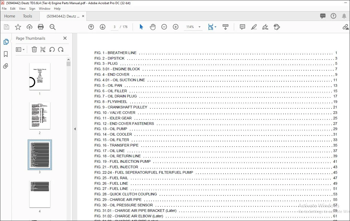The height and width of the screenshot is (221, 350).
Task: Zoom out with the minus icon
Action: 164,27
